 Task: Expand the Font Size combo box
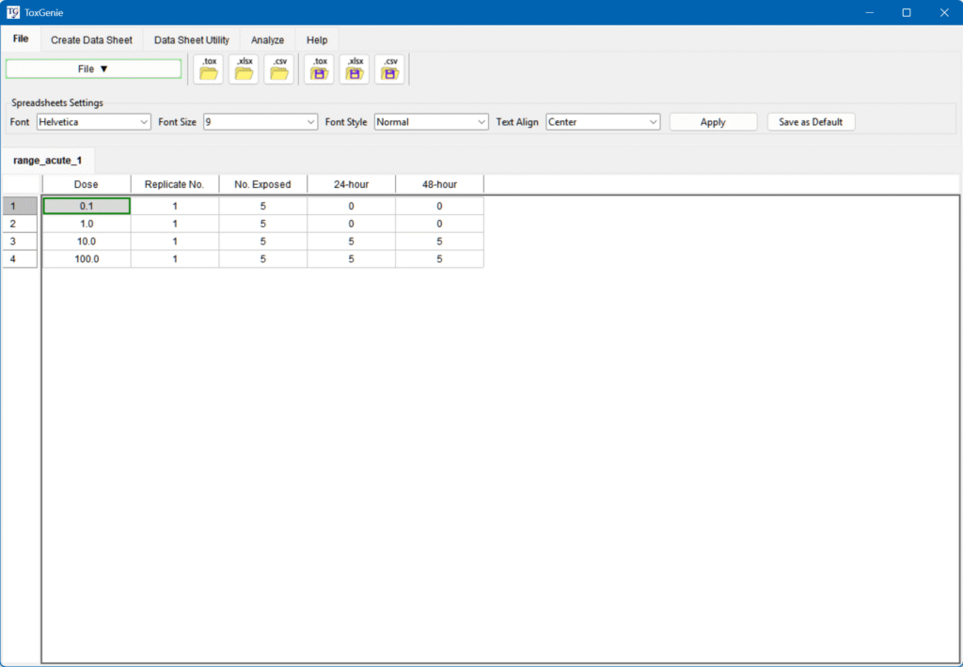[260, 122]
